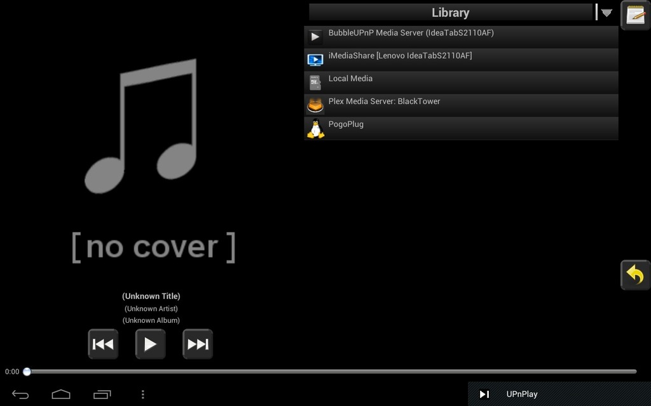Click the (Unknown Artist) label
Image resolution: width=651 pixels, height=406 pixels.
click(151, 309)
